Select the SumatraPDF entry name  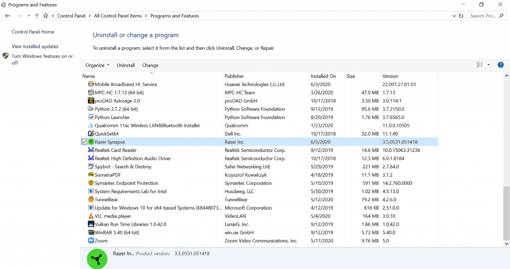[x=108, y=175]
